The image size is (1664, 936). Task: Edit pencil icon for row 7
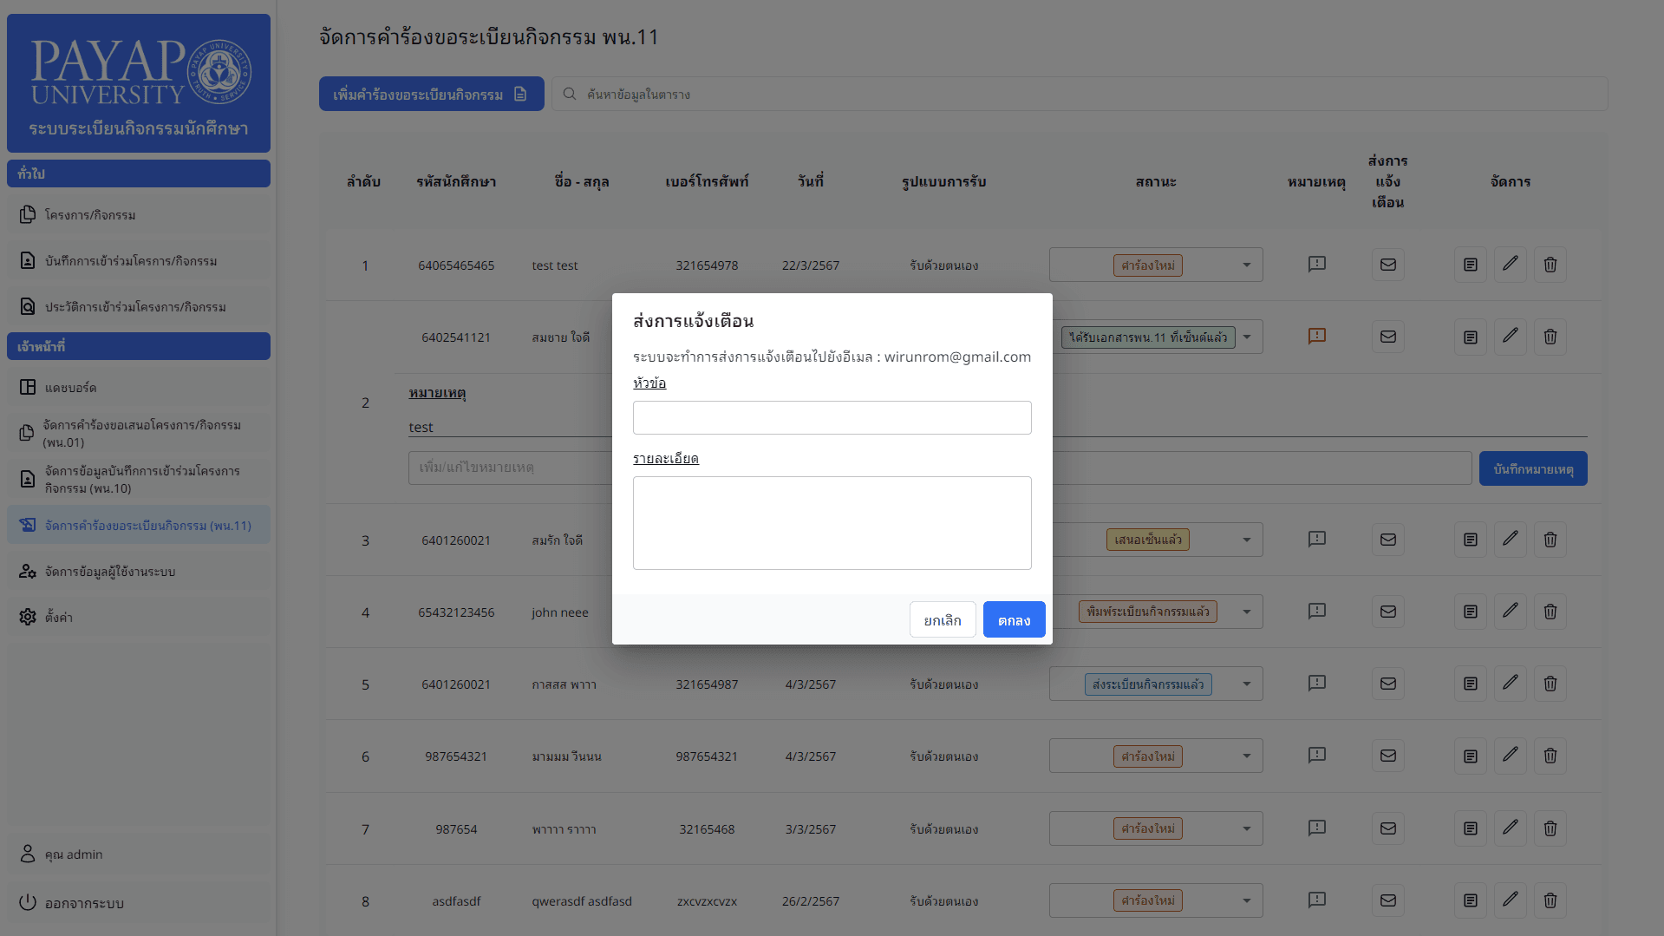(1510, 828)
